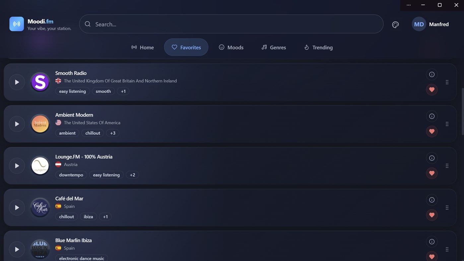
Task: Click the Moodi.fm logo icon
Action: (17, 24)
